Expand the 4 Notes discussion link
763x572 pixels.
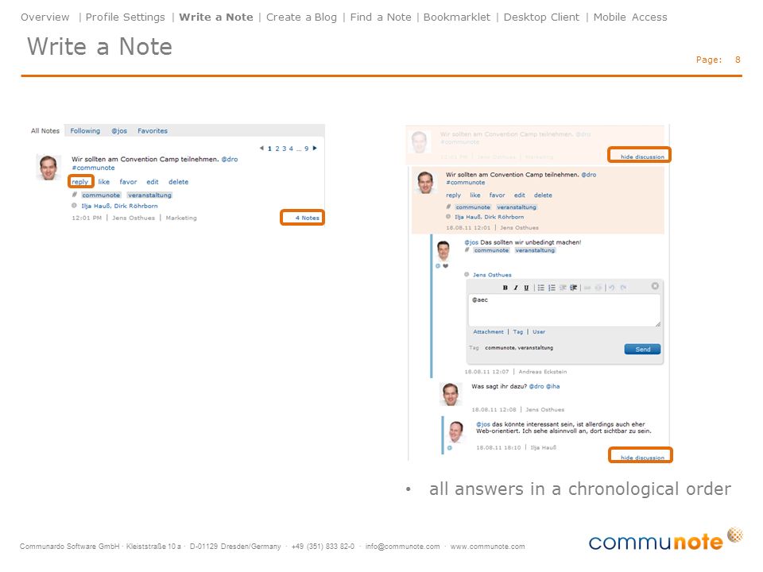307,218
